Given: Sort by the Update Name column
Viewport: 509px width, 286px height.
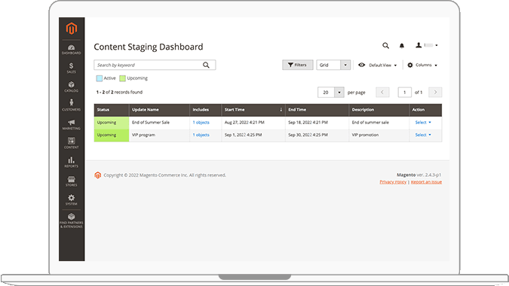Looking at the screenshot, I should [x=159, y=110].
